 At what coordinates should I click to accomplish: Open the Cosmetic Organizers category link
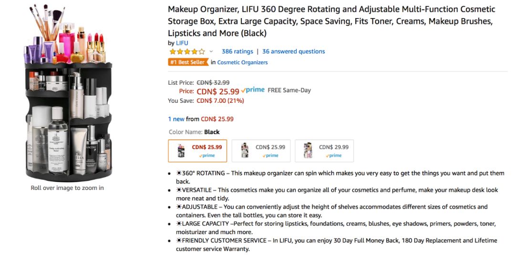click(242, 62)
